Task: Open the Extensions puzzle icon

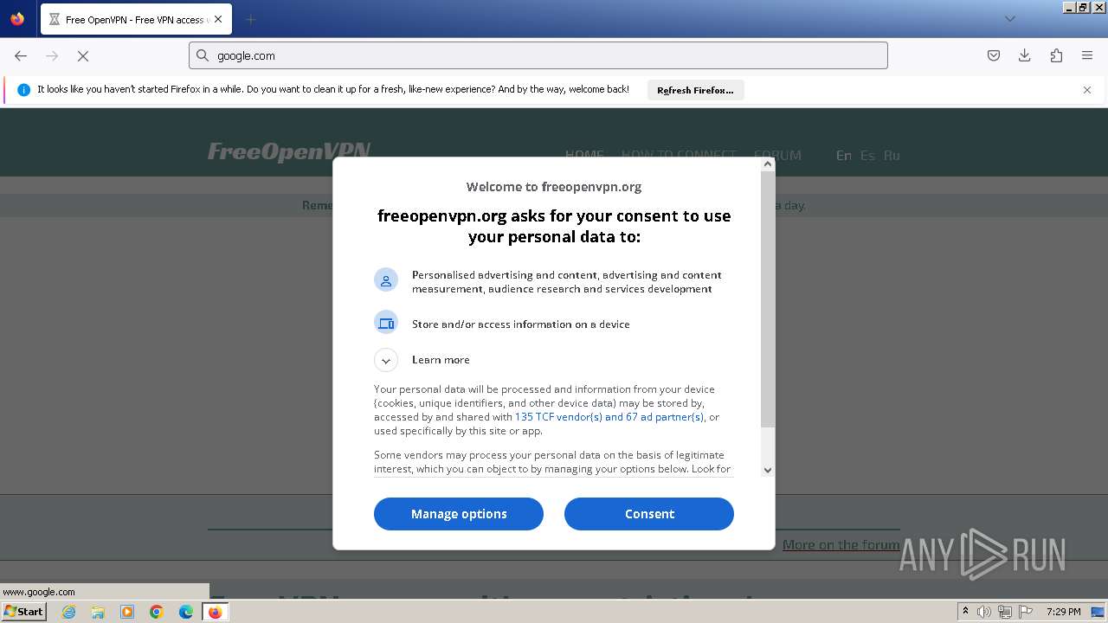Action: 1056,55
